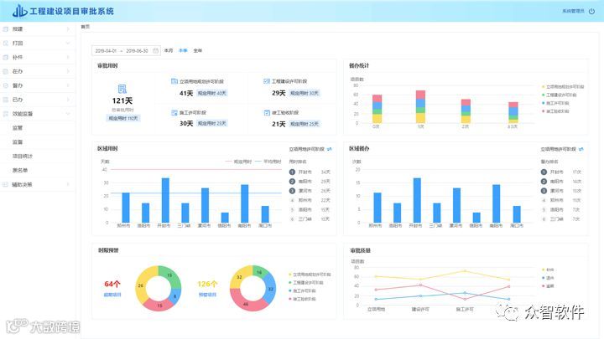Click the 首页 breadcrumb
This screenshot has width=604, height=339.
click(x=85, y=27)
